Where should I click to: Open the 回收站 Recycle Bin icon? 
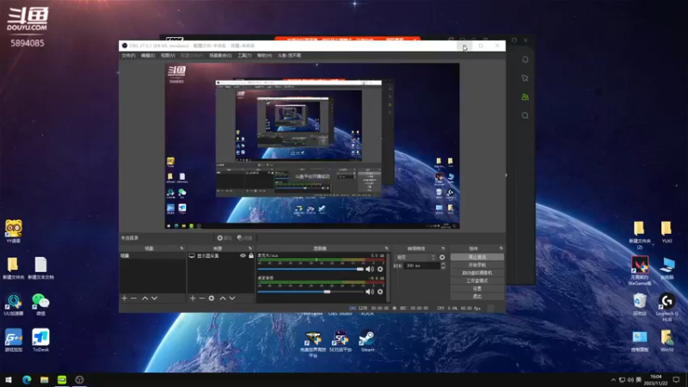(x=640, y=304)
